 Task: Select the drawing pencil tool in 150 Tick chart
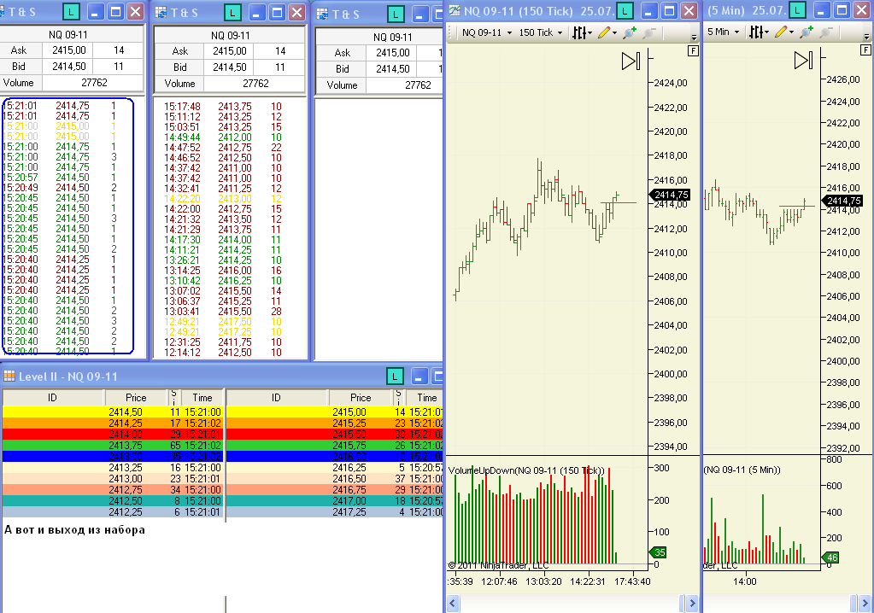[x=604, y=32]
